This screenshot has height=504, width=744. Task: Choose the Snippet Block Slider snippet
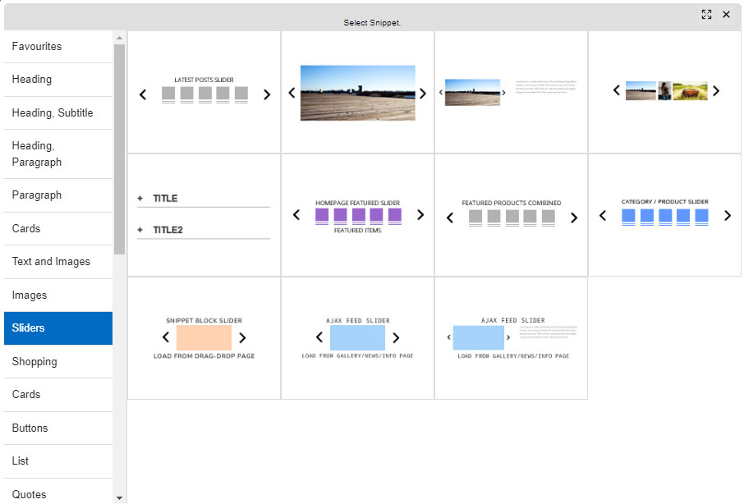tap(204, 337)
